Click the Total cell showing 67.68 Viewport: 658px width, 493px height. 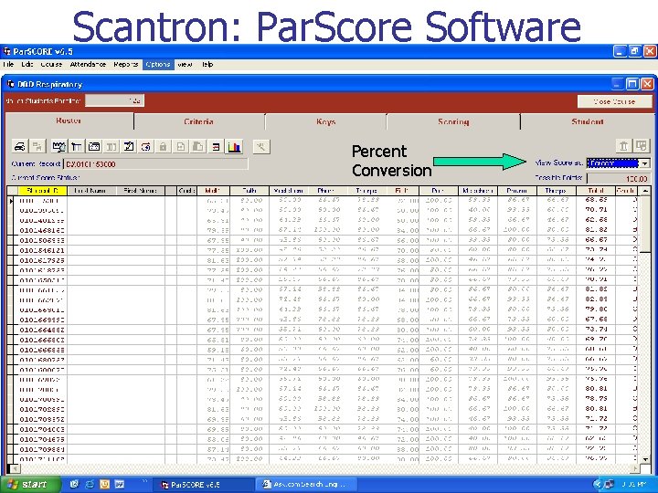pyautogui.click(x=596, y=320)
